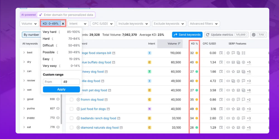The image size is (279, 139).
Task: Open the Volume filter dropdown
Action: [x=29, y=24]
